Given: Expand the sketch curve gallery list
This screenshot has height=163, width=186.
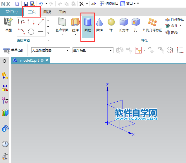Looking at the screenshot, I should pos(48,33).
